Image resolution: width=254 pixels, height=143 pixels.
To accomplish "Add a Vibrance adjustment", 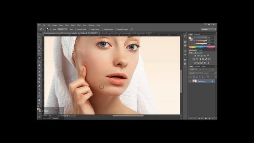I will click(x=208, y=56).
